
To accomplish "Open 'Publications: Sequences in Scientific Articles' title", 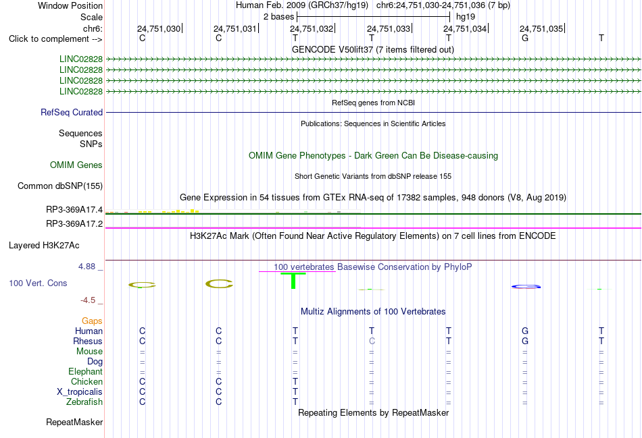I will pyautogui.click(x=373, y=124).
